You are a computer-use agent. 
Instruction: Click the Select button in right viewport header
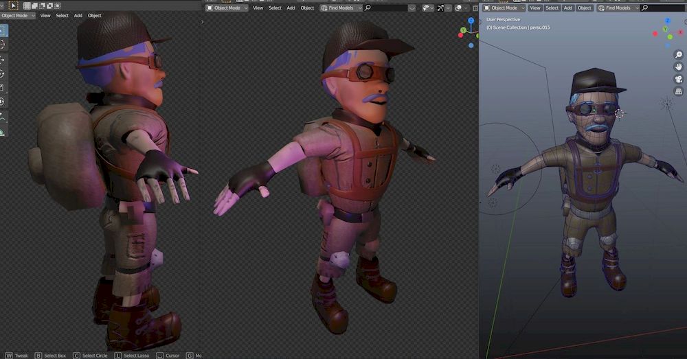[552, 8]
